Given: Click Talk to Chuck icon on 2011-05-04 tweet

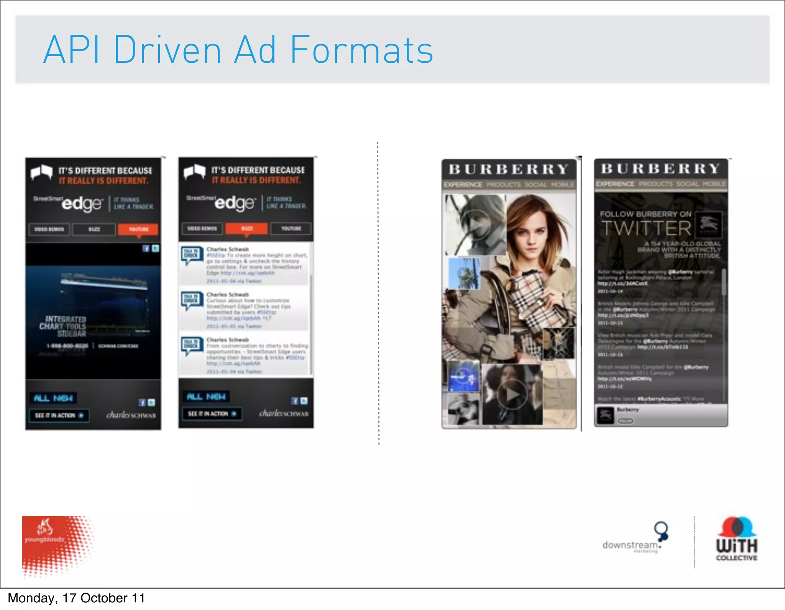Looking at the screenshot, I should [192, 346].
